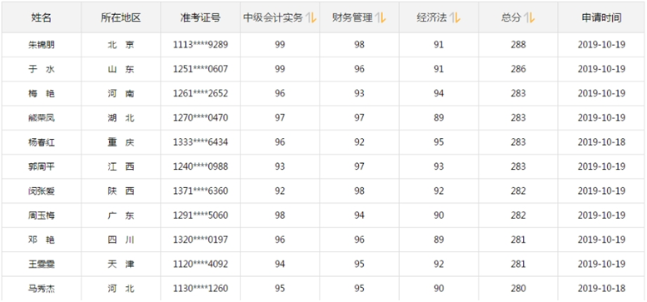The height and width of the screenshot is (302, 647).
Task: Click ticket number 1261****2652
Action: [x=200, y=93]
